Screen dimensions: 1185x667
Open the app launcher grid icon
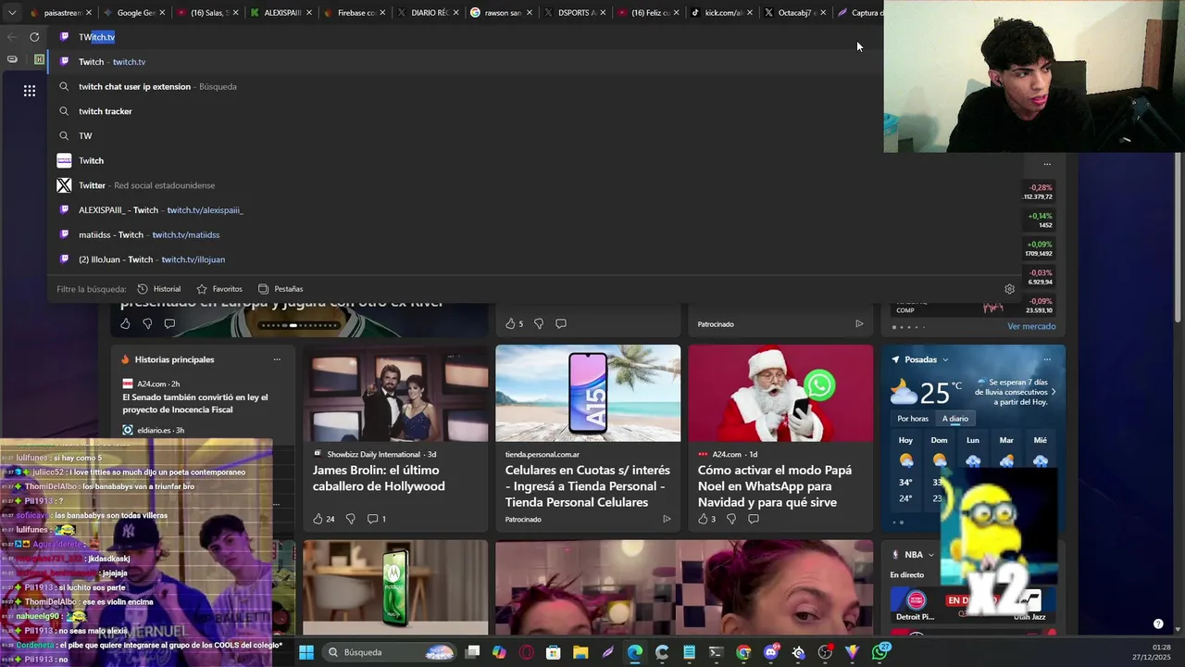tap(30, 91)
